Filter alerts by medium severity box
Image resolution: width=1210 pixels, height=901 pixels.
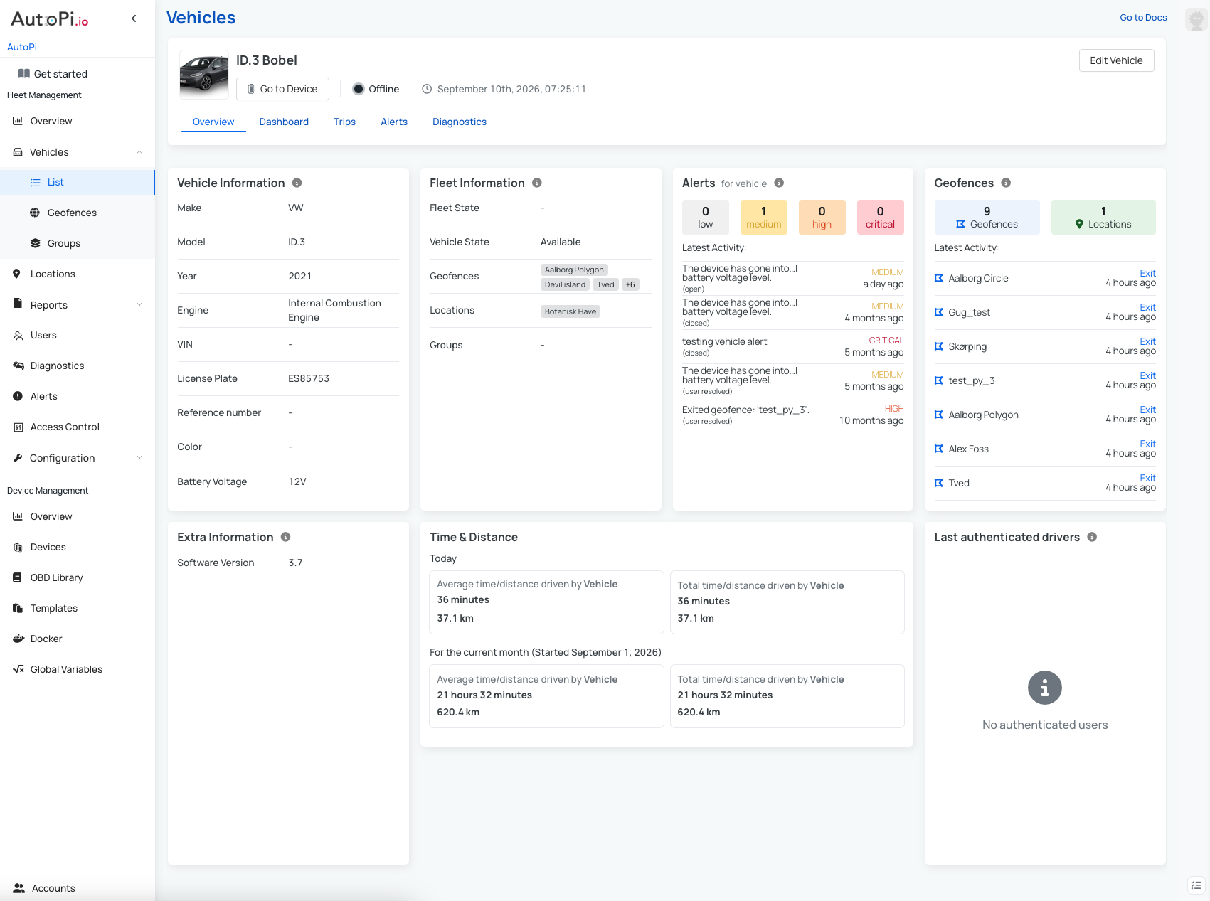point(763,217)
